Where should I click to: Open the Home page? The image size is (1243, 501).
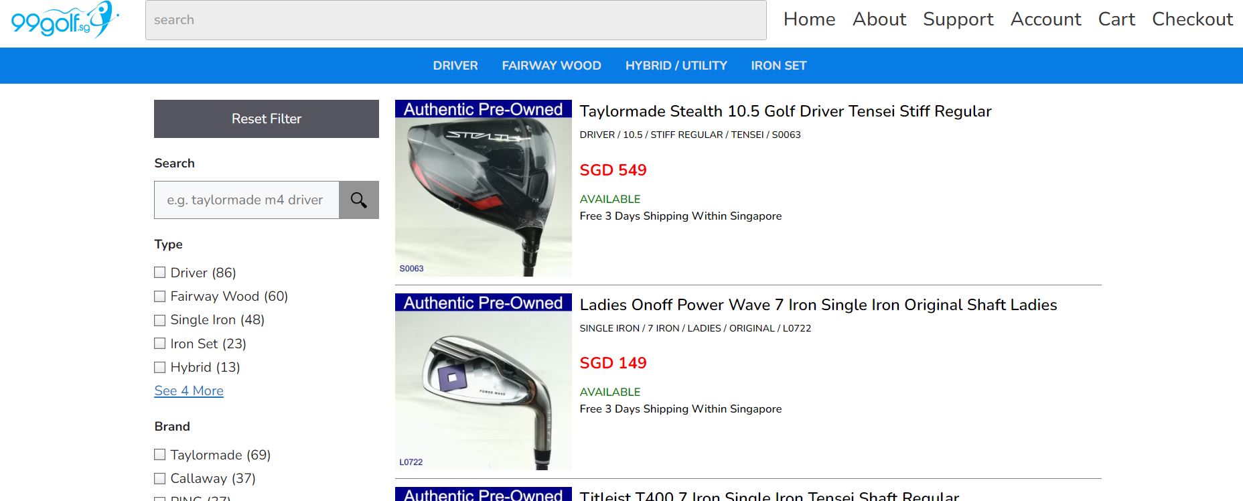[x=809, y=19]
